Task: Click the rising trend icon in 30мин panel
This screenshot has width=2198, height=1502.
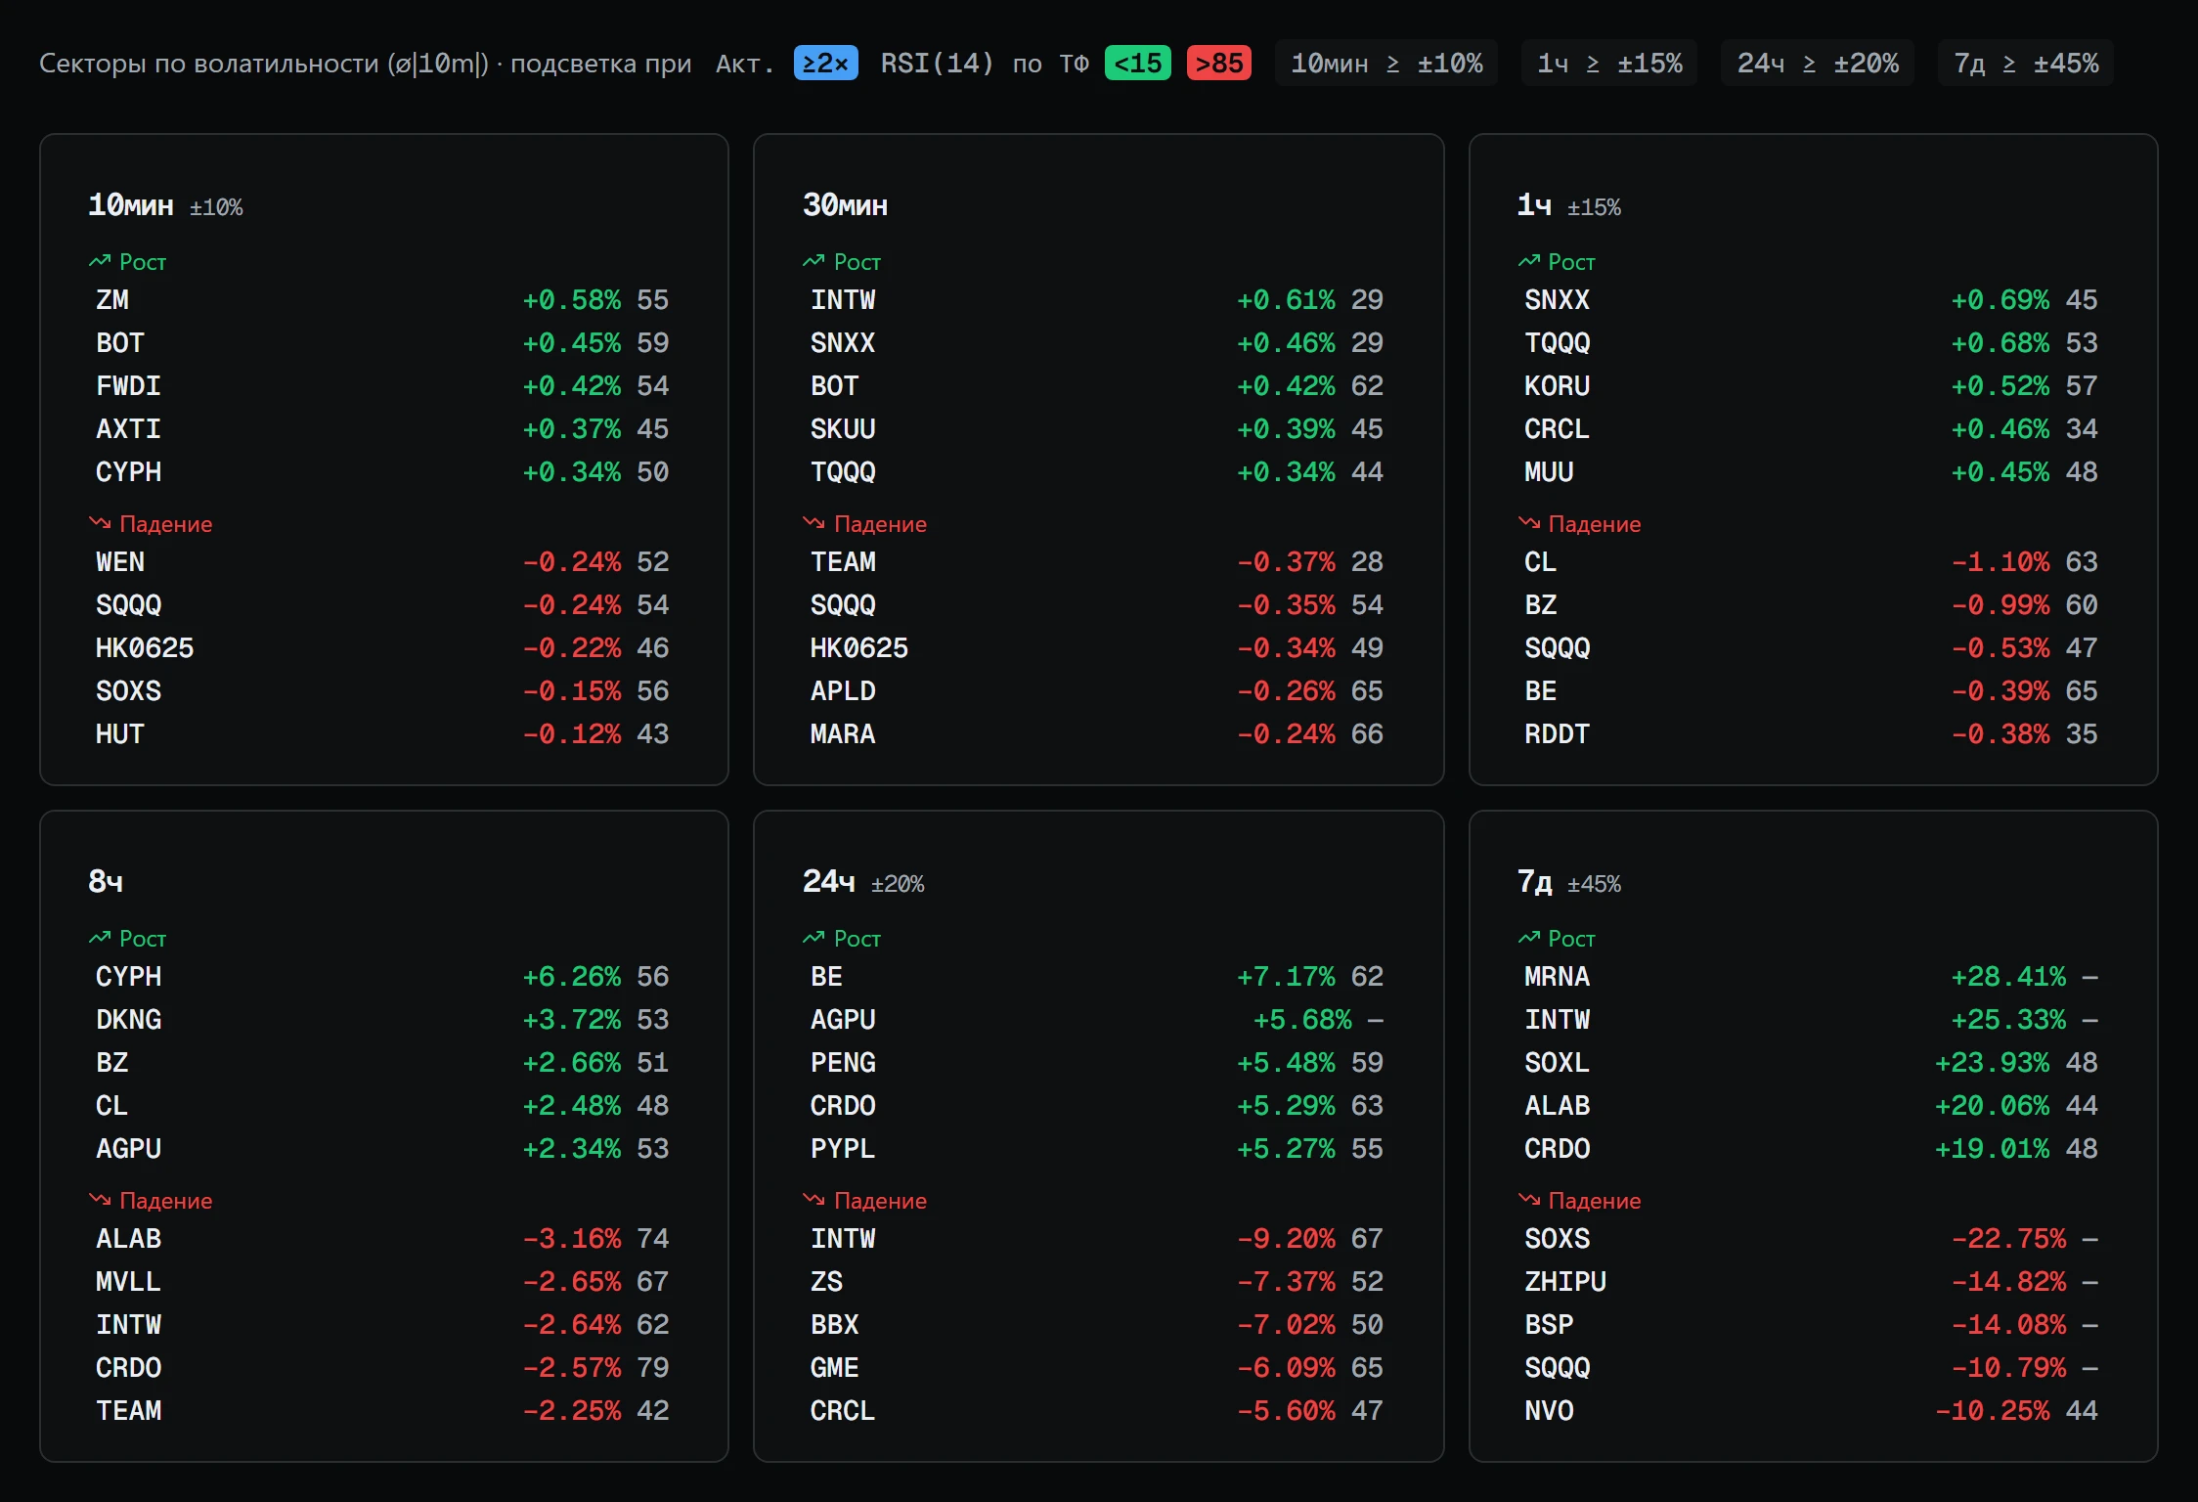Action: [813, 261]
